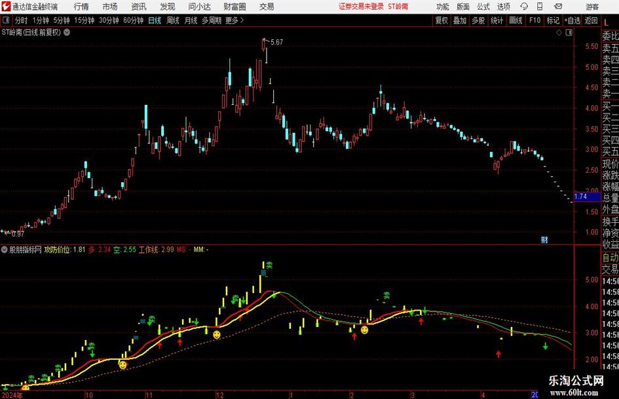Open the 行情 menu

coord(81,7)
